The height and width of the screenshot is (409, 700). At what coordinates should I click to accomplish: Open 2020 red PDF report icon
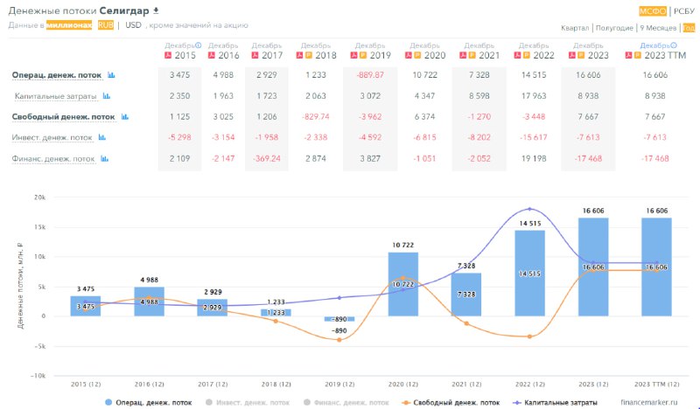pyautogui.click(x=409, y=55)
